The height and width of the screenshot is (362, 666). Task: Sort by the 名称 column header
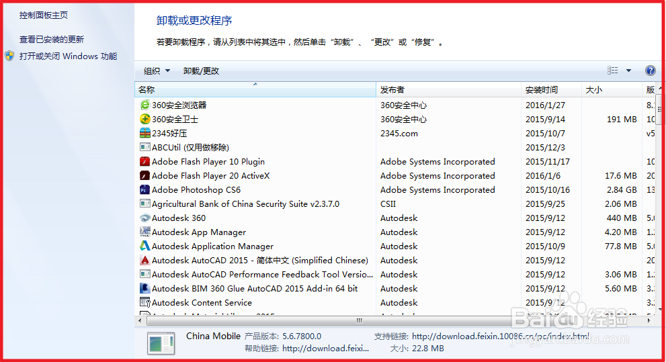255,89
